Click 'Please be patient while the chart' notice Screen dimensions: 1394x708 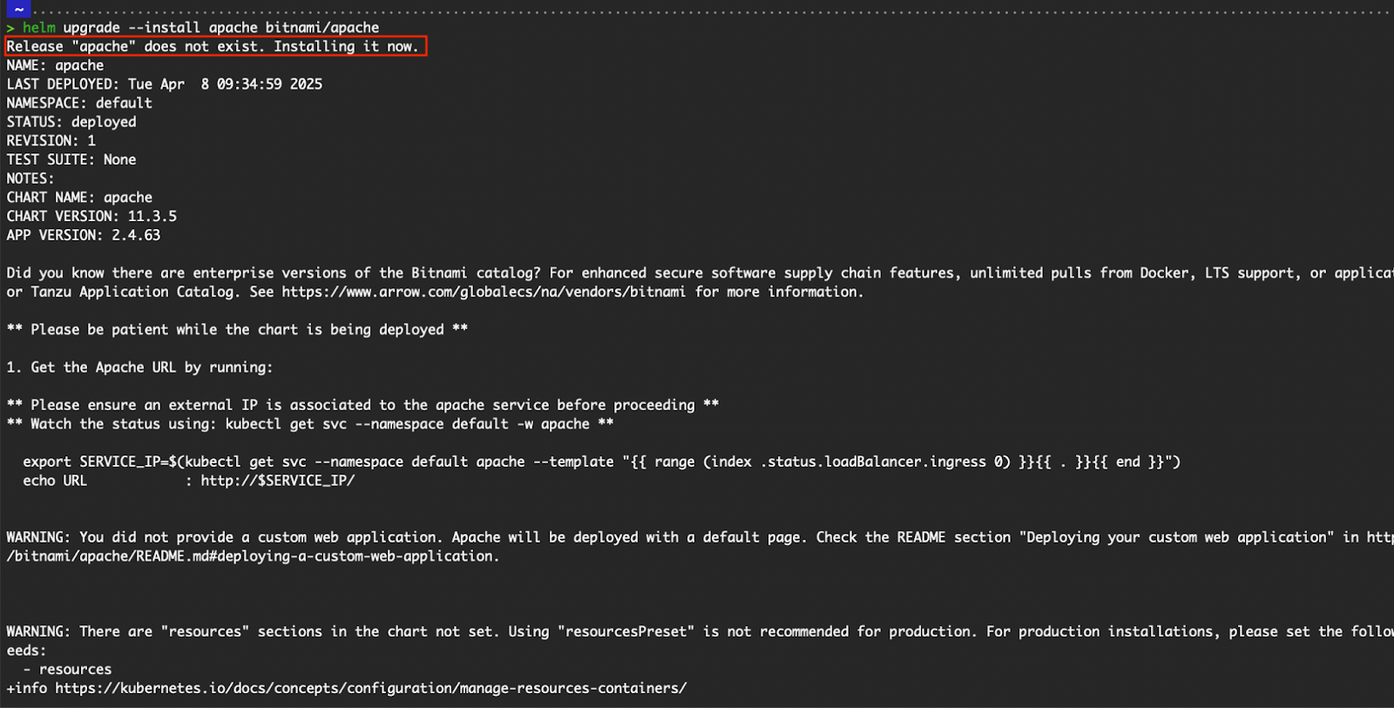237,330
